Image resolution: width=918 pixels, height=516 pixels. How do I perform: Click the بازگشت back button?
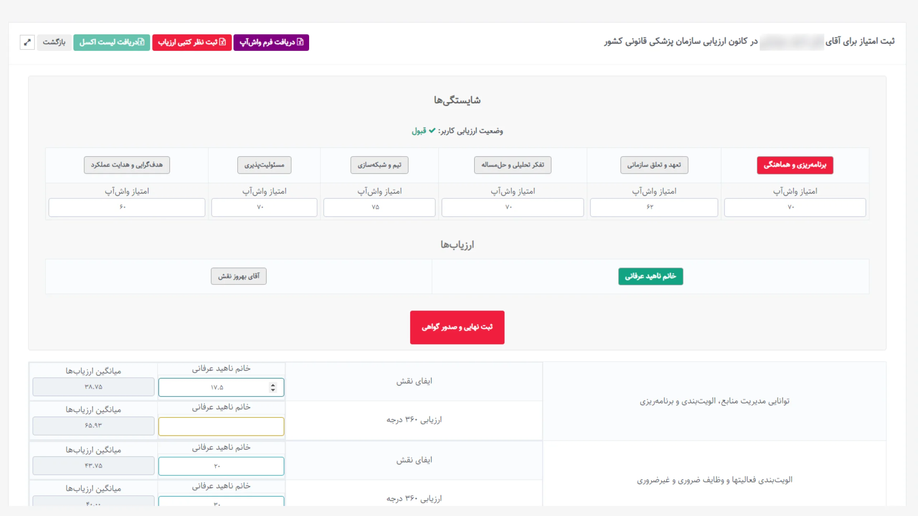(x=54, y=42)
